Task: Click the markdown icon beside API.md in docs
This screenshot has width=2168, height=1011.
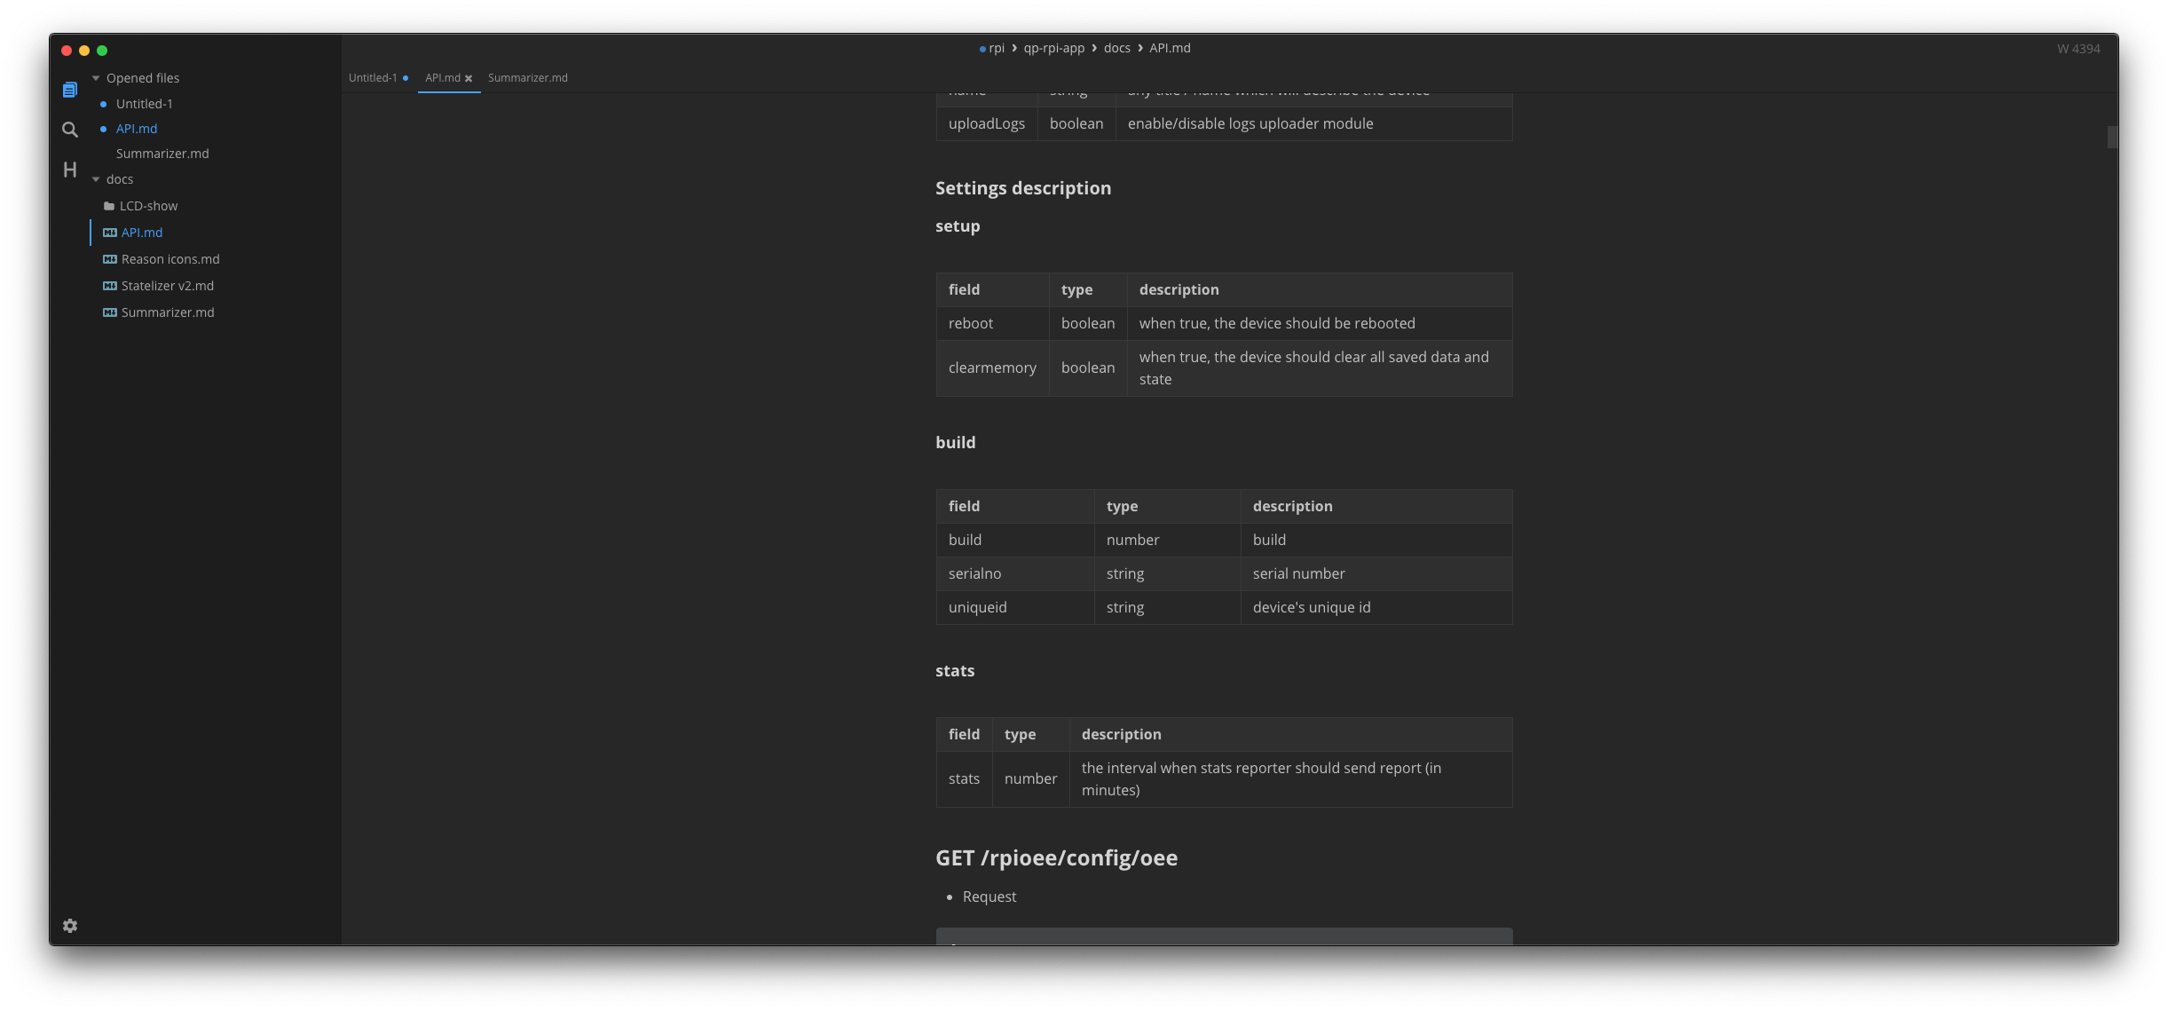Action: [x=108, y=232]
